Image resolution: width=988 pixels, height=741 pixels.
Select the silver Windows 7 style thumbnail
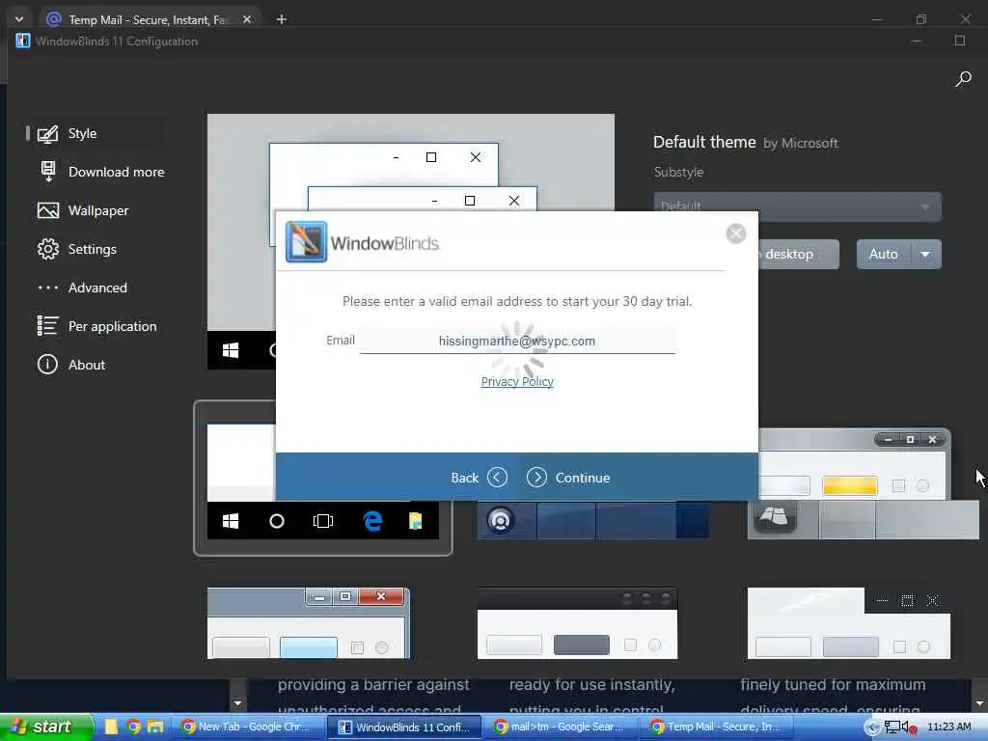point(863,484)
